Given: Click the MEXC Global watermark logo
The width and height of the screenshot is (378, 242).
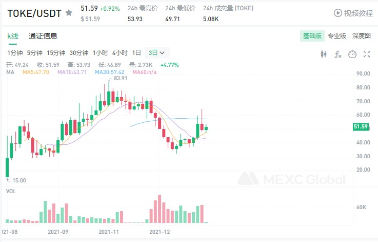Looking at the screenshot, I should click(x=291, y=179).
